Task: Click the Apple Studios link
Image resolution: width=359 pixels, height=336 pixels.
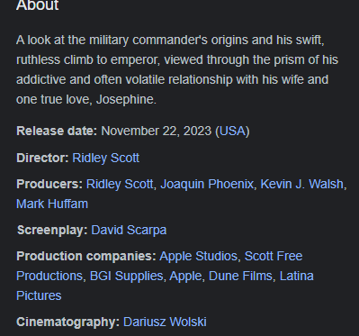Action: (198, 256)
